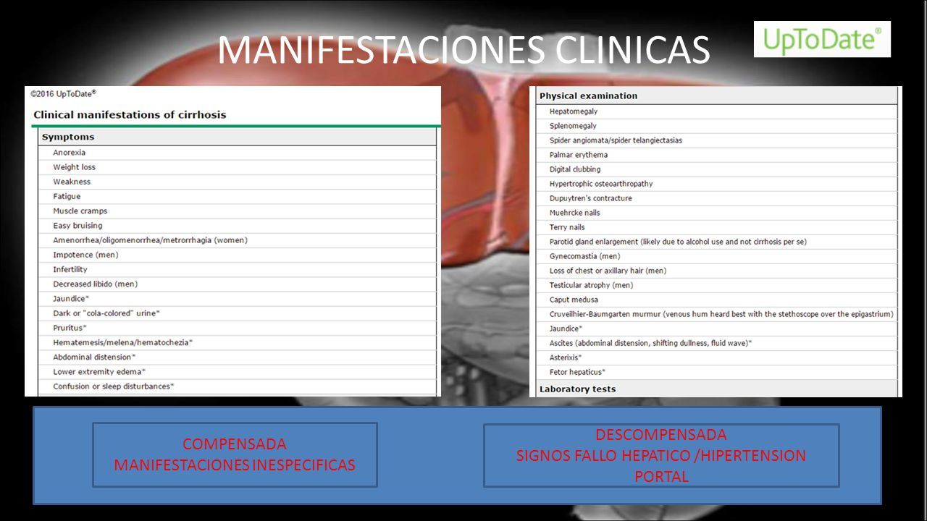Image resolution: width=927 pixels, height=521 pixels.
Task: Select the Palmar erythema row
Action: coord(717,155)
